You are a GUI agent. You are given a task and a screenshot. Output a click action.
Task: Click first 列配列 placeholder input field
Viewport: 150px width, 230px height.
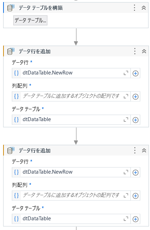[x=71, y=96]
